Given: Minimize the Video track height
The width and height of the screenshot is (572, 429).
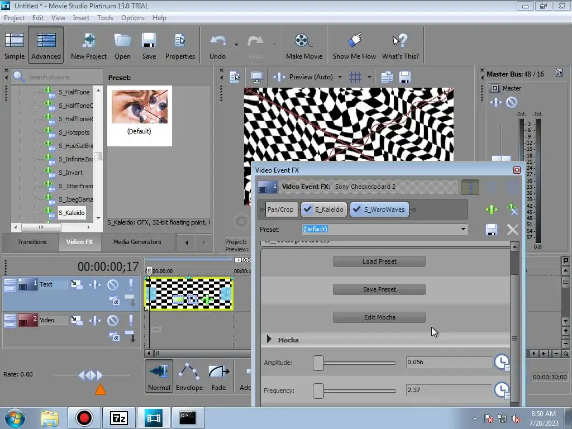Looking at the screenshot, I should [x=10, y=317].
